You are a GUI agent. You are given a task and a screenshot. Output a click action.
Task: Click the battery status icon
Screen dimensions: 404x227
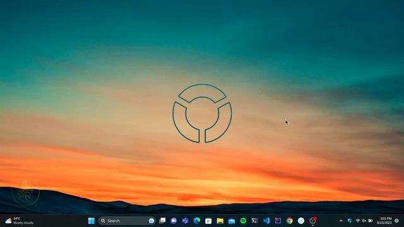371,221
